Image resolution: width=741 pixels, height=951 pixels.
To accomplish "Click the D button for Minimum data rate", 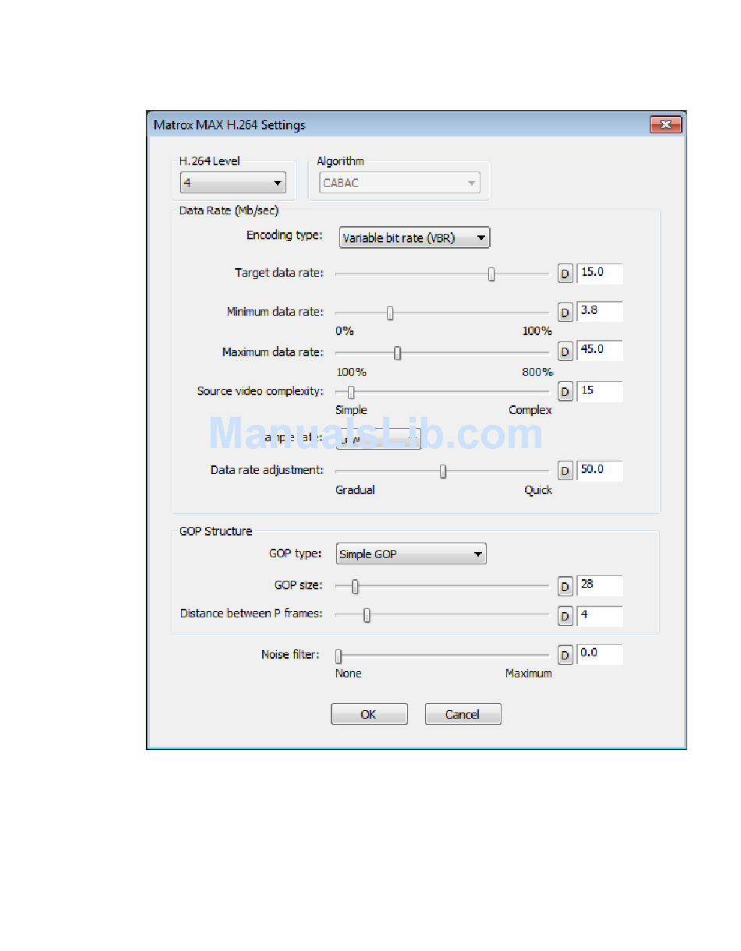I will 565,313.
